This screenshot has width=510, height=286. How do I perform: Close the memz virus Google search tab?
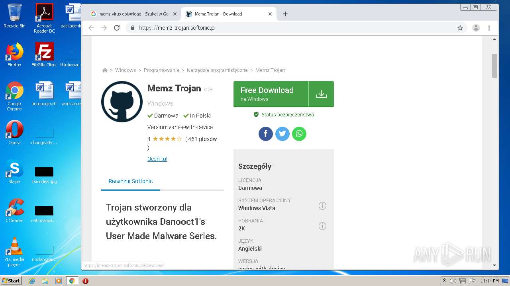coord(175,14)
